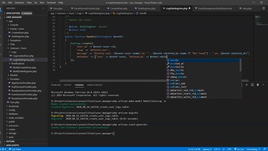Screen dimensions: 268x151
Task: Maximize panel with the chevron-up icon
Action: 263,85
